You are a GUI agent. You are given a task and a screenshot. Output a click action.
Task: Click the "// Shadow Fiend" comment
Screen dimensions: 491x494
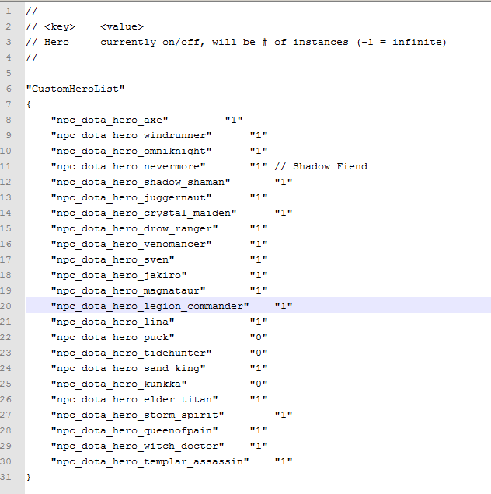(x=321, y=166)
